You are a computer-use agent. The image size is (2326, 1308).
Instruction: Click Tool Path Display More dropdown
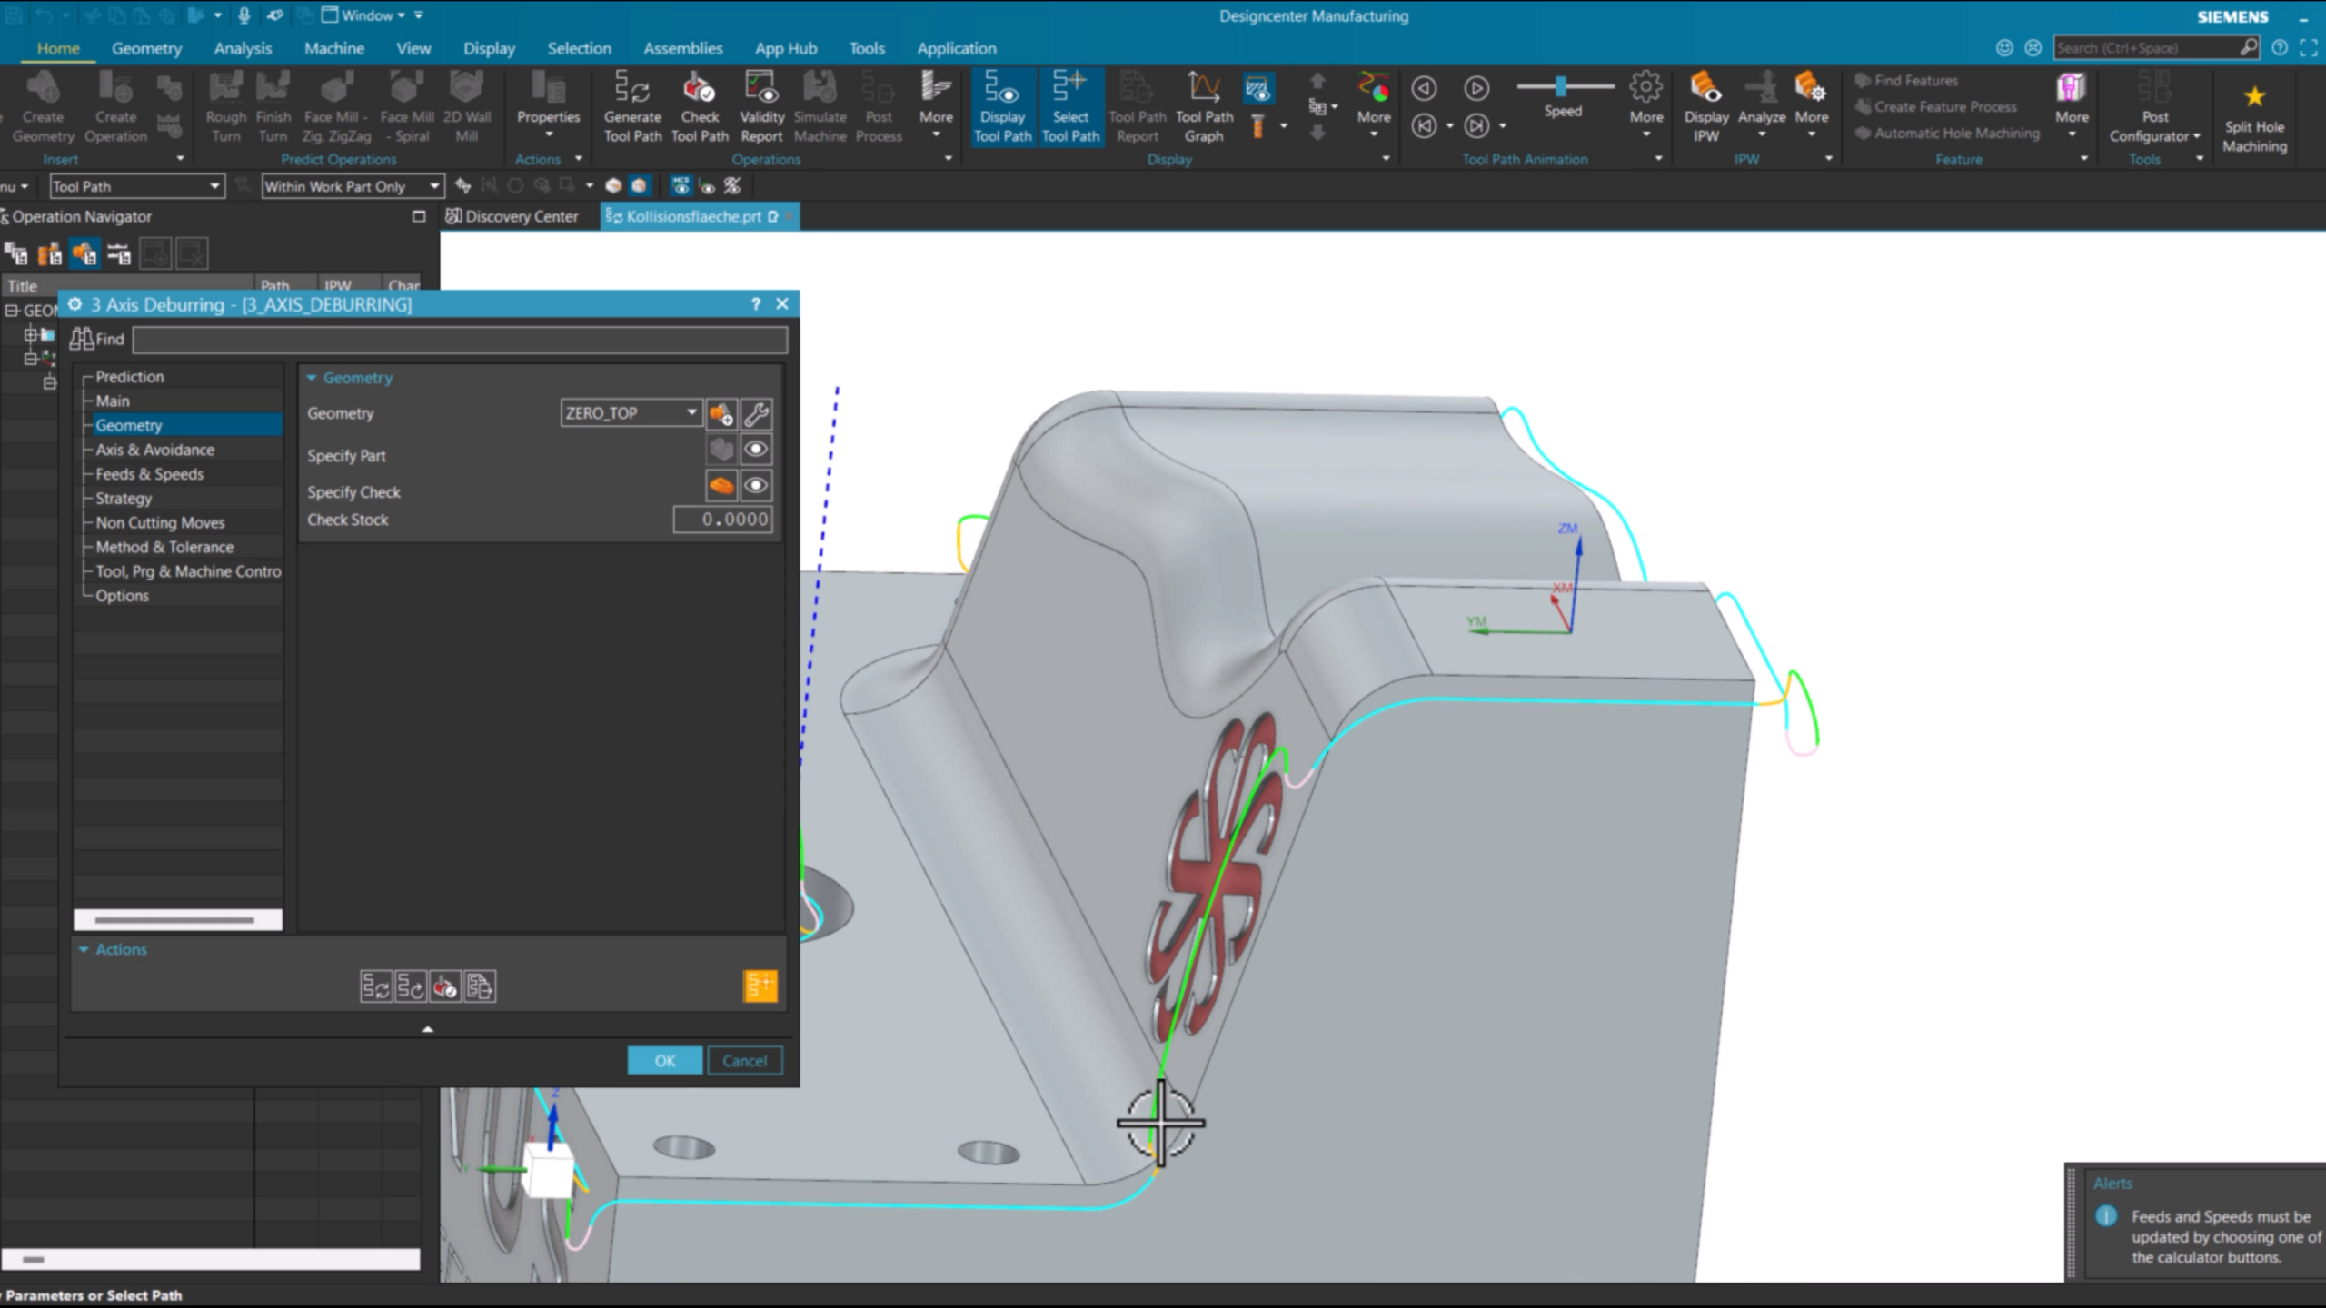[x=1373, y=107]
